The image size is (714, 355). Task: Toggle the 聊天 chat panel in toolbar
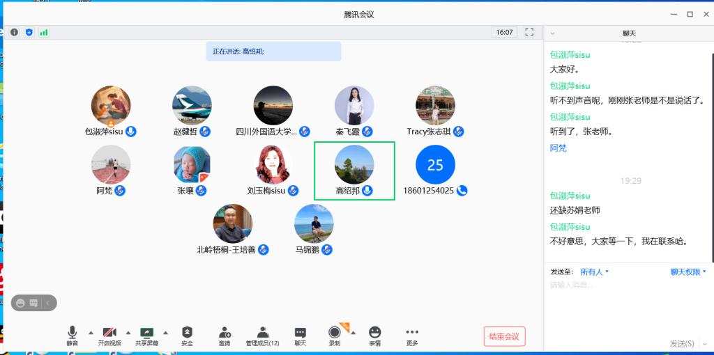click(300, 336)
